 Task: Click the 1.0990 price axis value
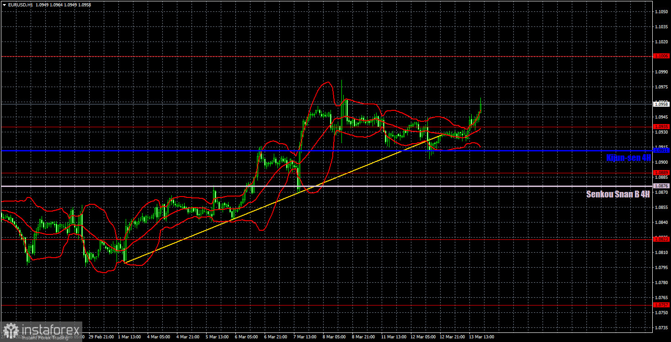coord(661,72)
